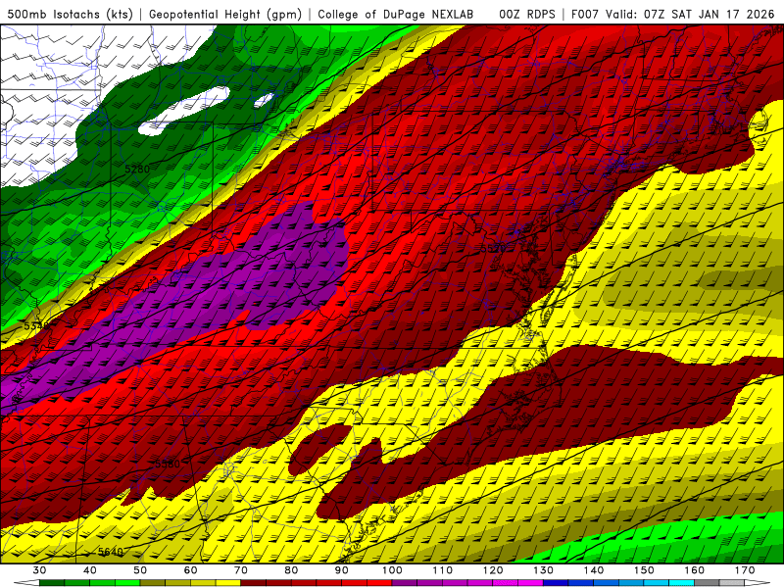Click the 100 value on the color scale
Image resolution: width=784 pixels, height=588 pixels.
[393, 570]
